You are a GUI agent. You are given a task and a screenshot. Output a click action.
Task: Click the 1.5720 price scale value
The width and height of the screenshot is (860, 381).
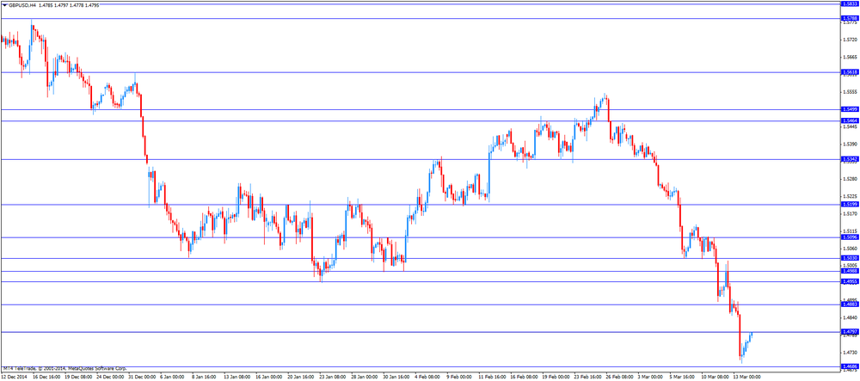[x=851, y=40]
